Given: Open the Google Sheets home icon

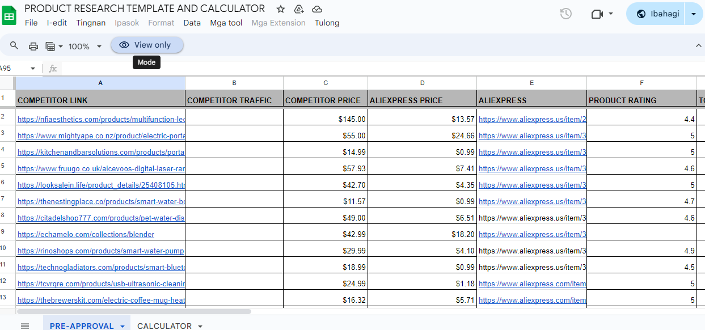Looking at the screenshot, I should pos(9,15).
